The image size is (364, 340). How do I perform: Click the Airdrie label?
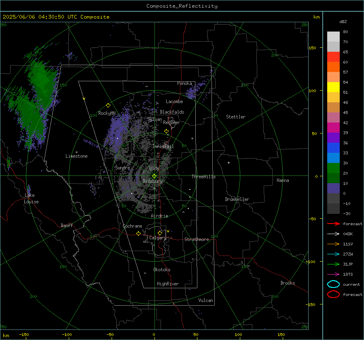(x=159, y=216)
